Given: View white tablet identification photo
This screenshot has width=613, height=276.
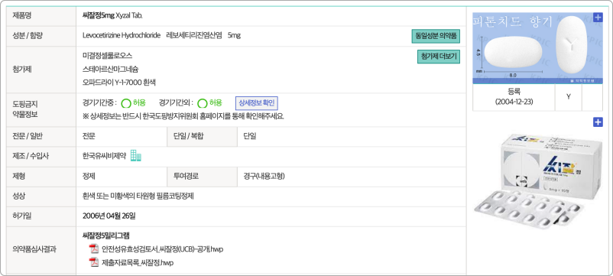Looking at the screenshot, I should [x=537, y=48].
